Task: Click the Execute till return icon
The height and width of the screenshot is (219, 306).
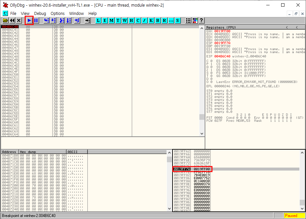Action: tap(77, 20)
